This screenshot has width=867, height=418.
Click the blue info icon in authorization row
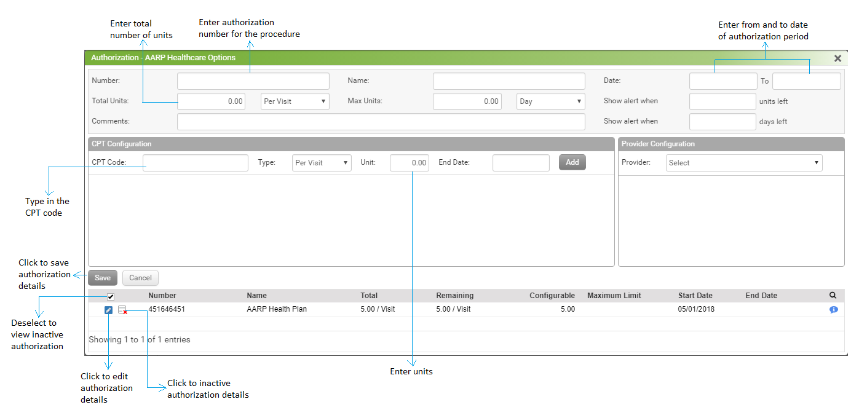[833, 310]
